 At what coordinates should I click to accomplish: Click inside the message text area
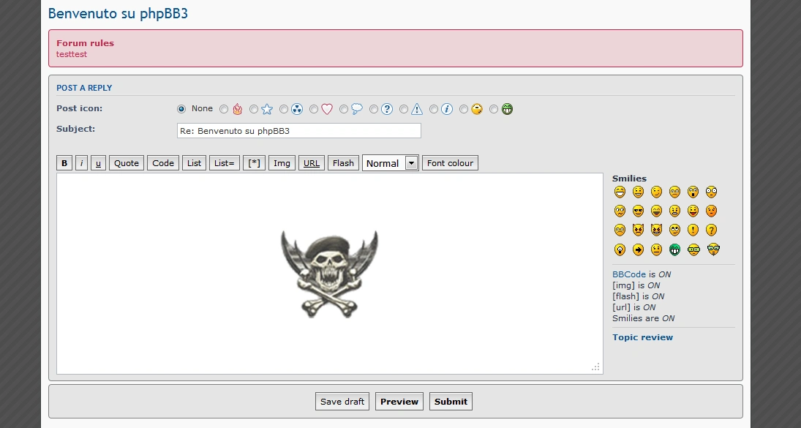(329, 274)
